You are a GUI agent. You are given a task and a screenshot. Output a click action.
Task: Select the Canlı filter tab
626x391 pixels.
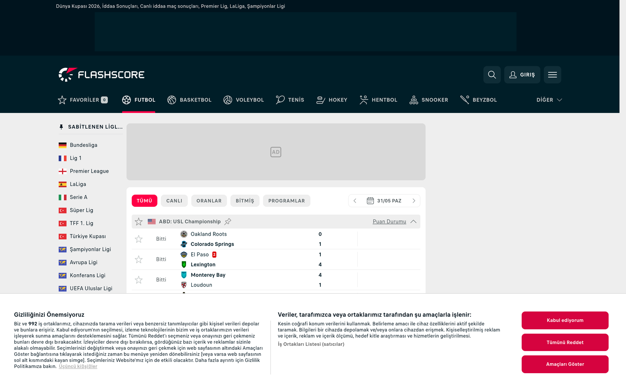click(x=174, y=201)
